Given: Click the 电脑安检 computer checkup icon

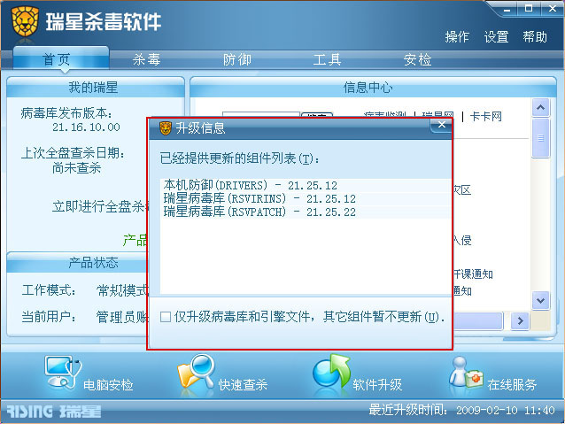Looking at the screenshot, I should 63,372.
